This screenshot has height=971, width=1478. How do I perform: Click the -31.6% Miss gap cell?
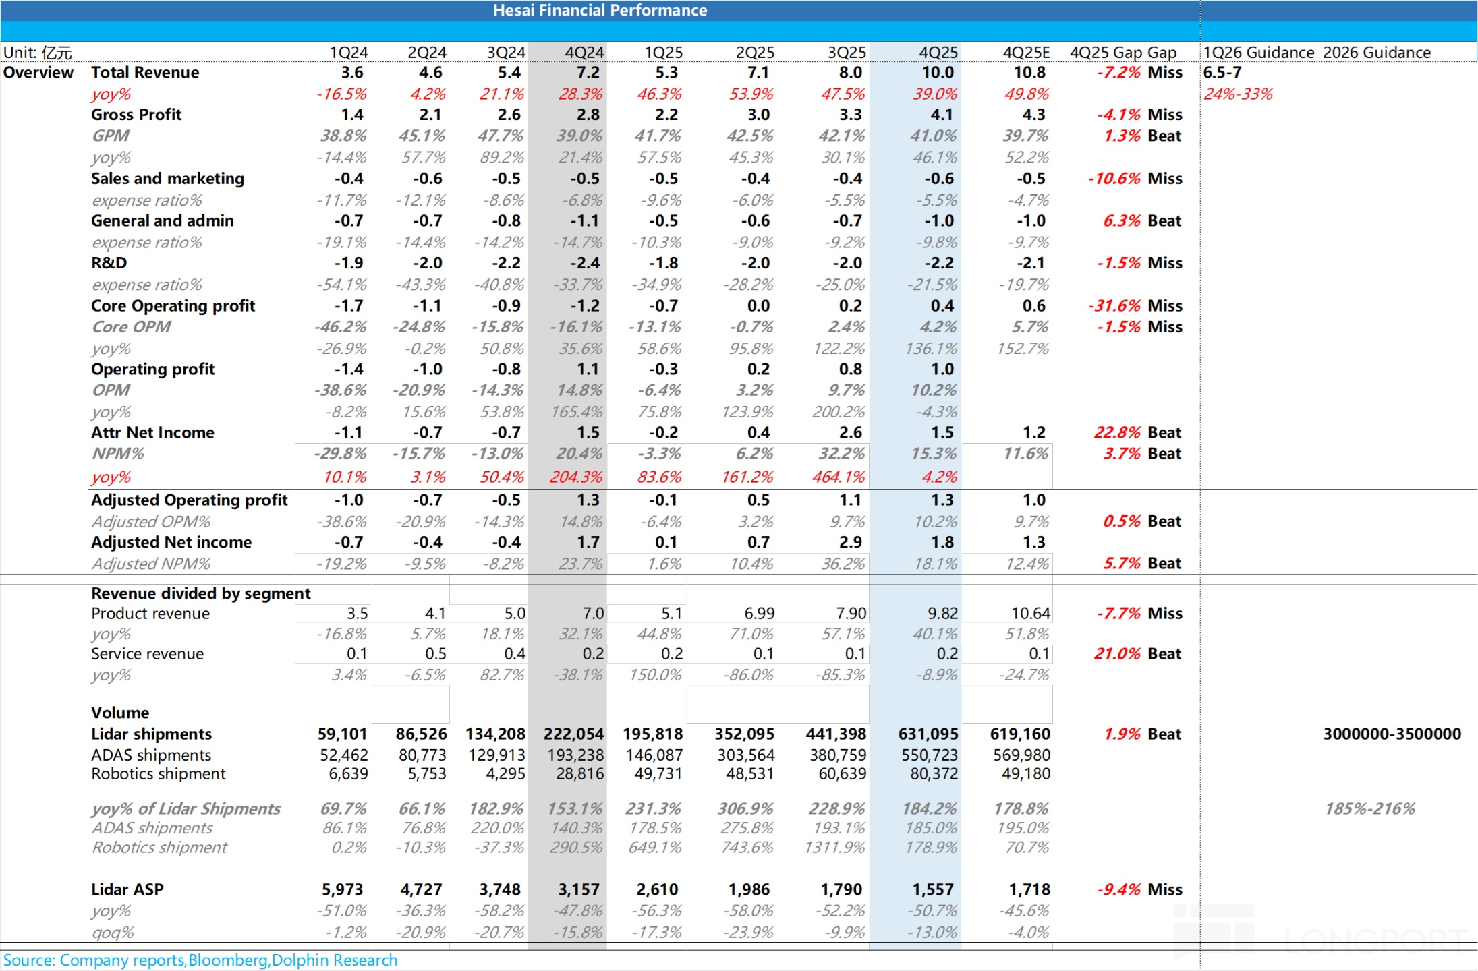pos(1135,305)
